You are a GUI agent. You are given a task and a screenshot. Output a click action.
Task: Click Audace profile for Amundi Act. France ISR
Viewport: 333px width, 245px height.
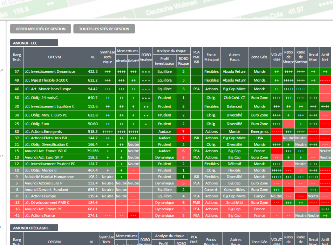165,151
